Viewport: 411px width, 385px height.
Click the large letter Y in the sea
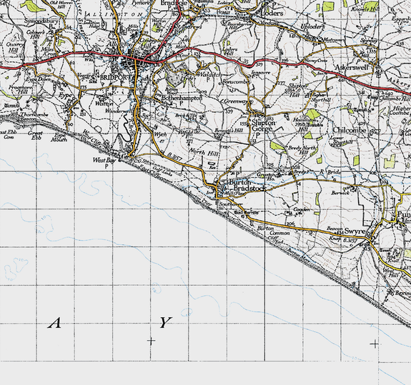166,323
